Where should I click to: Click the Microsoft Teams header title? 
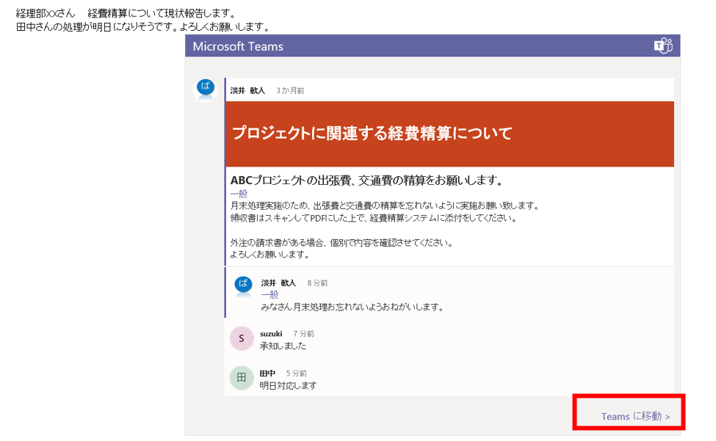point(238,46)
